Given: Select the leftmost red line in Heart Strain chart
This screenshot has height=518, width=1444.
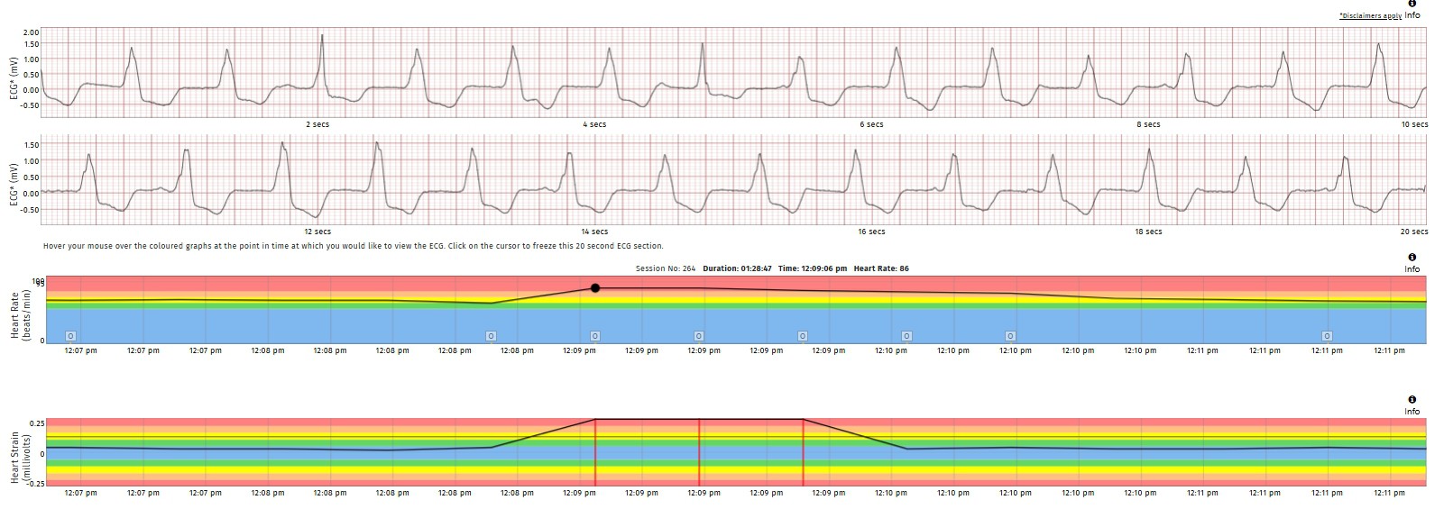Looking at the screenshot, I should click(x=595, y=452).
